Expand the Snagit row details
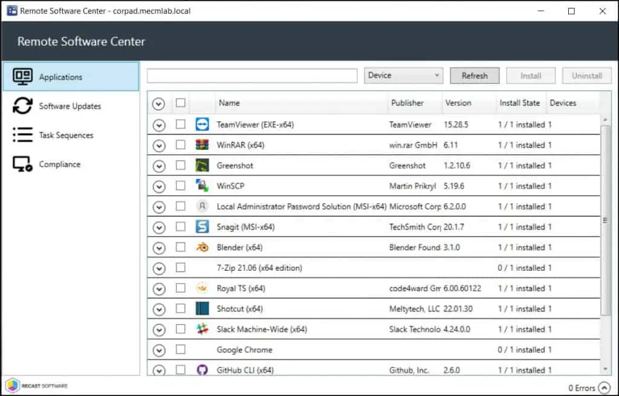Image resolution: width=619 pixels, height=396 pixels. (159, 227)
